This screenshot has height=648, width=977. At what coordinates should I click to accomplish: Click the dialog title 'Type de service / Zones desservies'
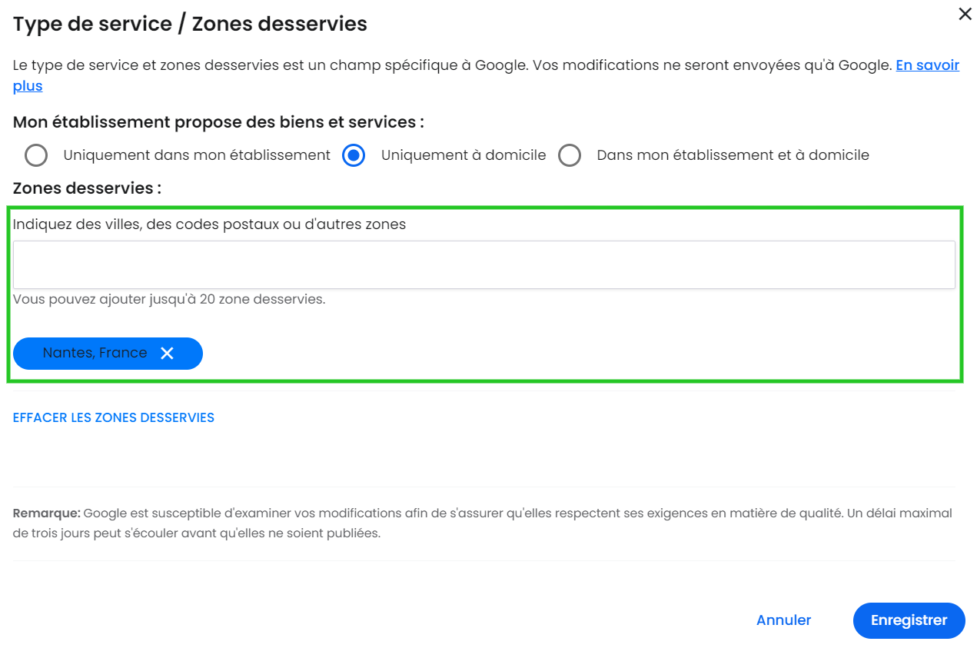click(x=190, y=25)
